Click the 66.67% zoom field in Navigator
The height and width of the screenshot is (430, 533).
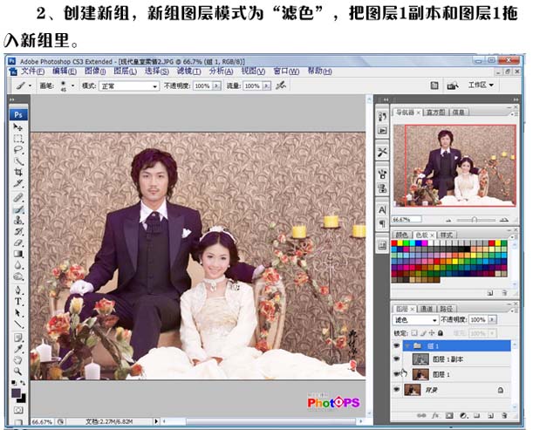[407, 220]
